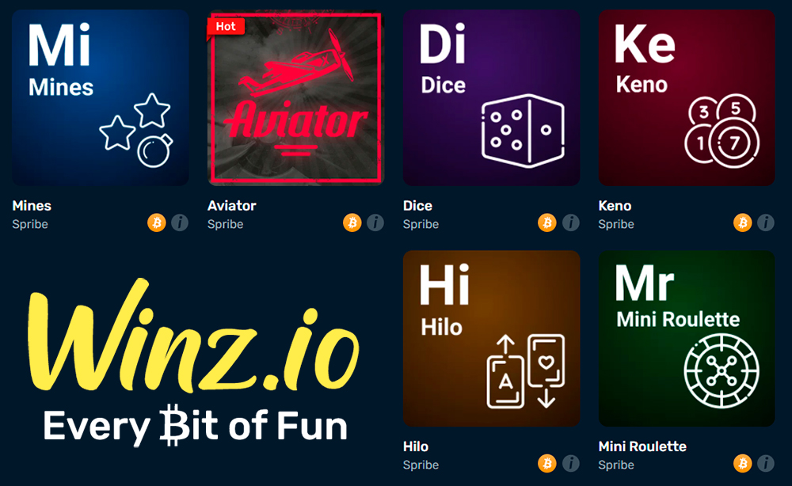Viewport: 792px width, 486px height.
Task: Open the info icon for Mines
Action: [x=180, y=222]
